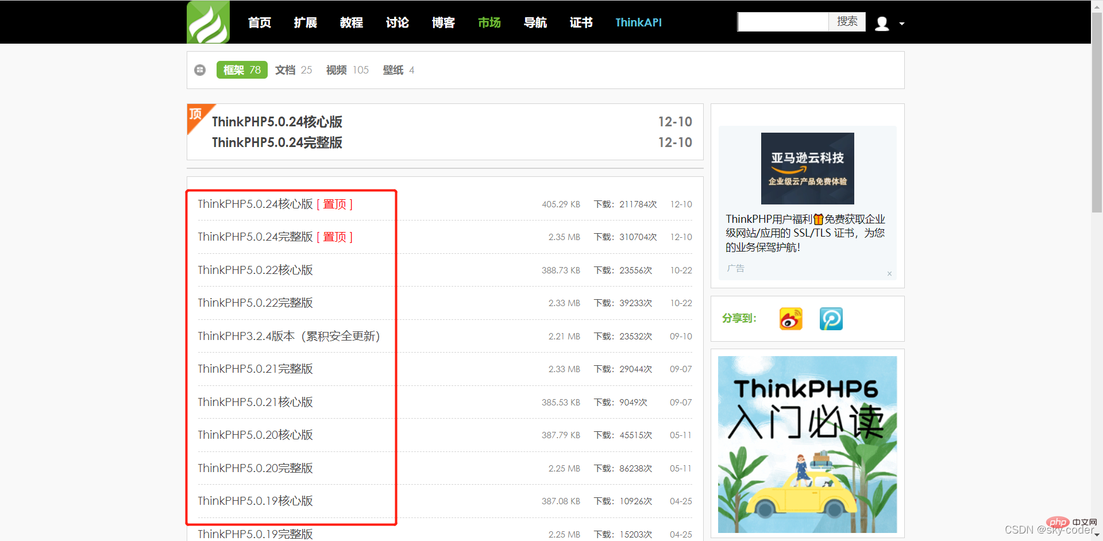This screenshot has width=1103, height=541.
Task: Click the ThinkPHP green flame logo
Action: point(208,22)
